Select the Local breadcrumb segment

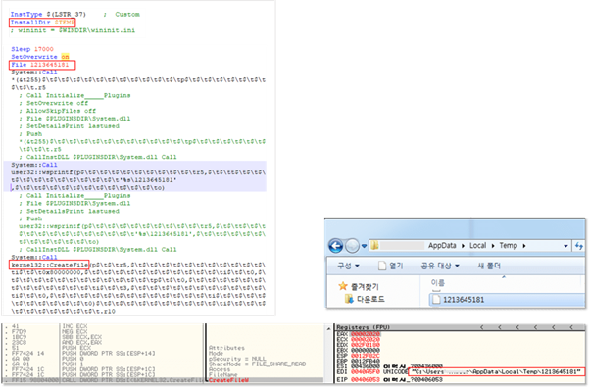[x=478, y=246]
